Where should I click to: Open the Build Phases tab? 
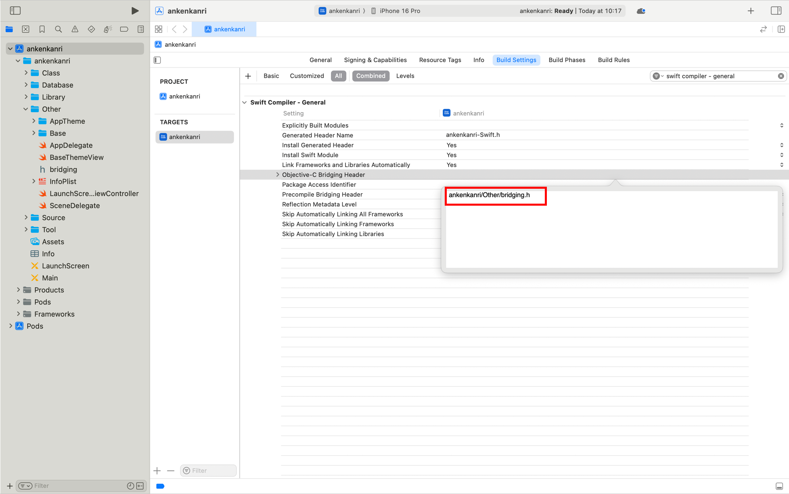[567, 60]
